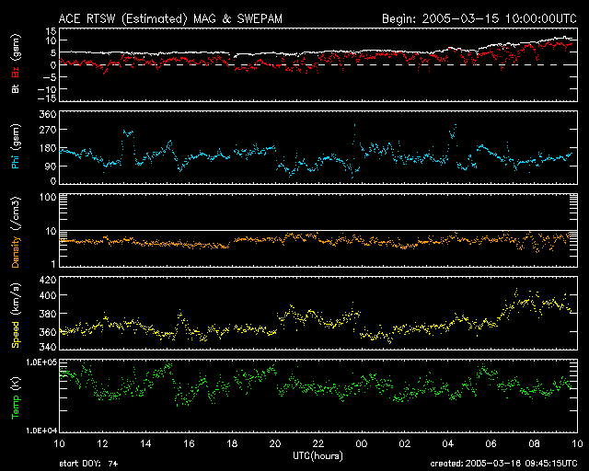Click the yellow 'Speed (km/s)' axis label
This screenshot has height=471, width=589.
16,316
